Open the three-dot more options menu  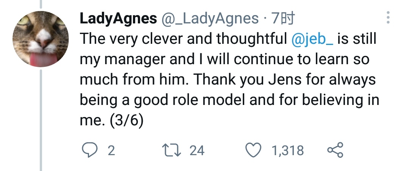click(x=388, y=18)
